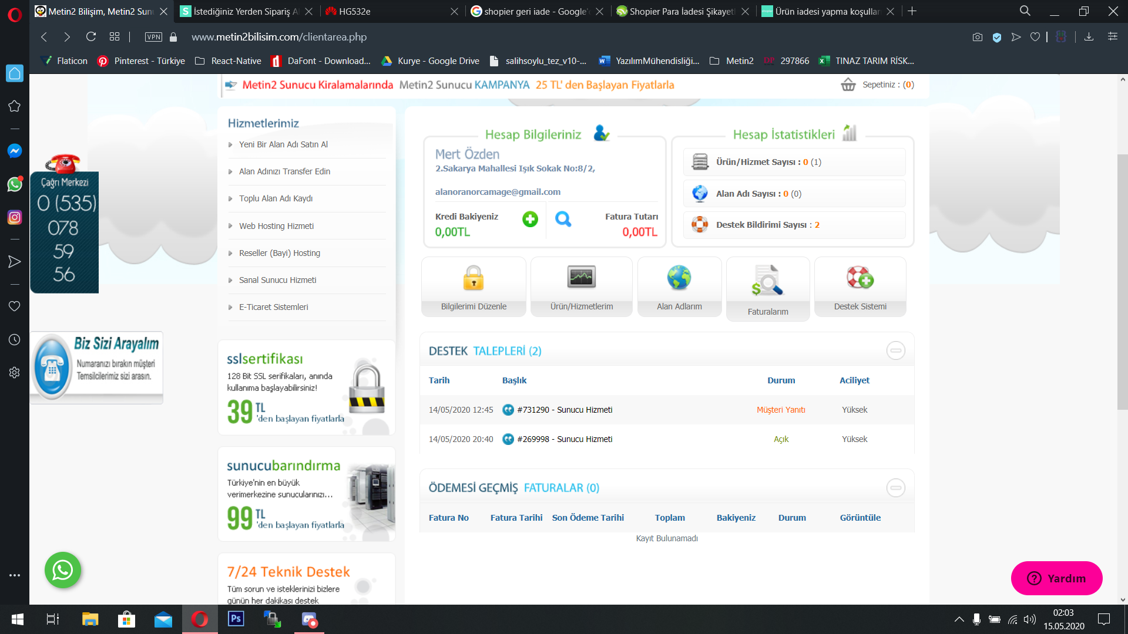Open Windows action center notifications
Screen dimensions: 1128x634
(x=1104, y=619)
